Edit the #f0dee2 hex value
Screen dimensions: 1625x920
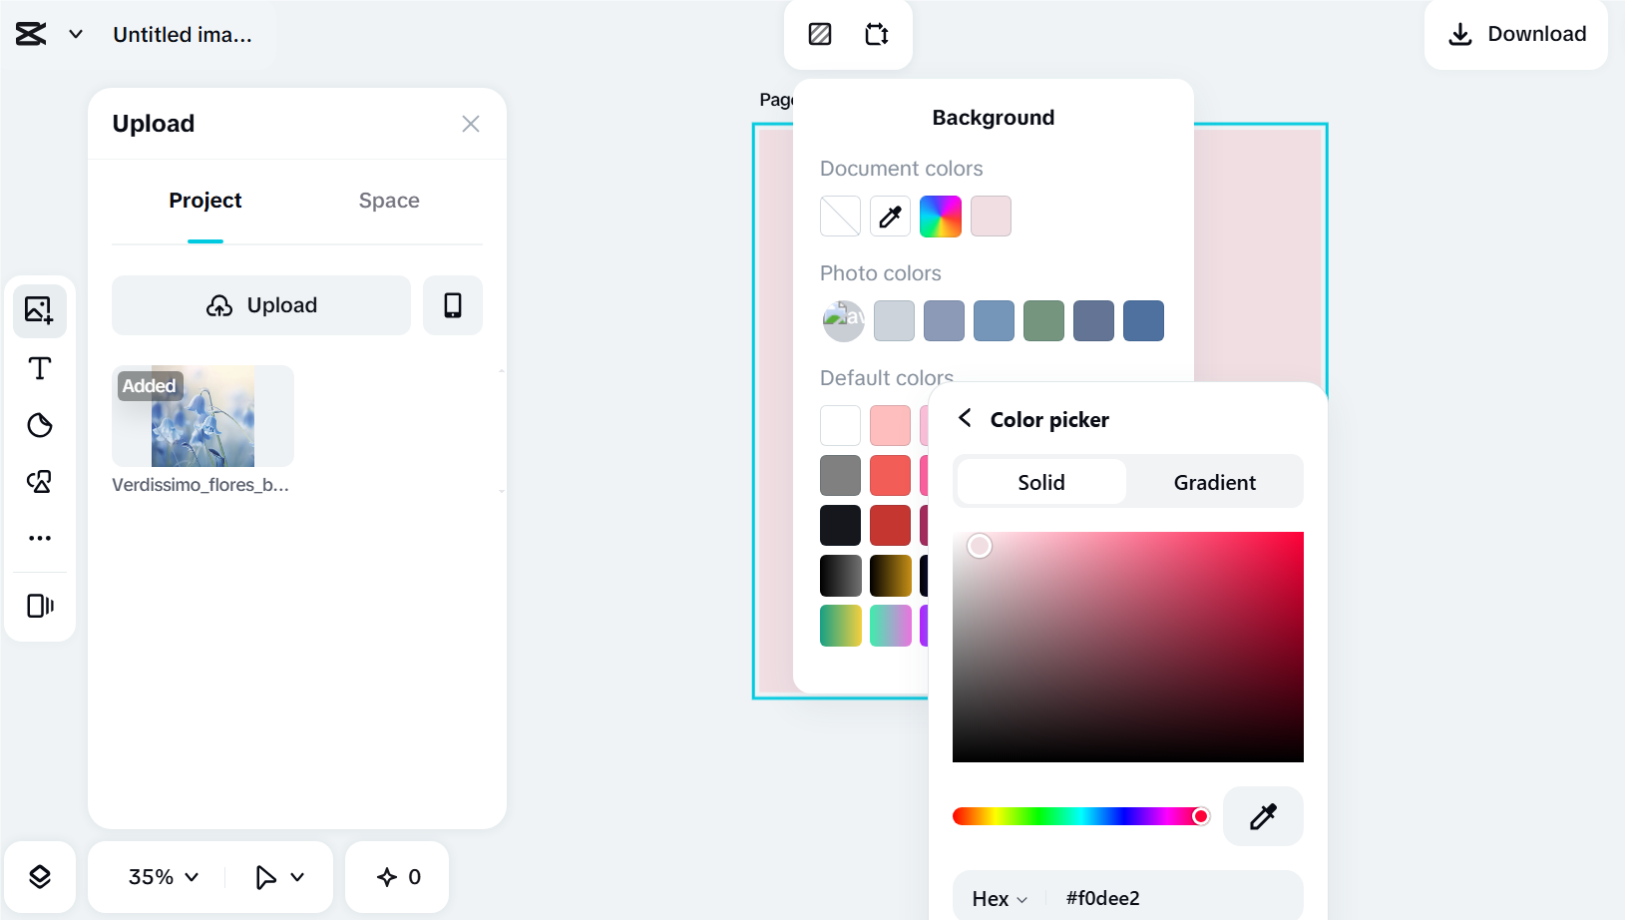pos(1103,898)
